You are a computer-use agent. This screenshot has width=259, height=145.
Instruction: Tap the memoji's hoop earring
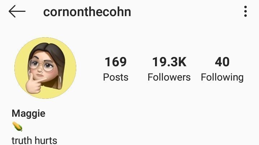(60, 79)
